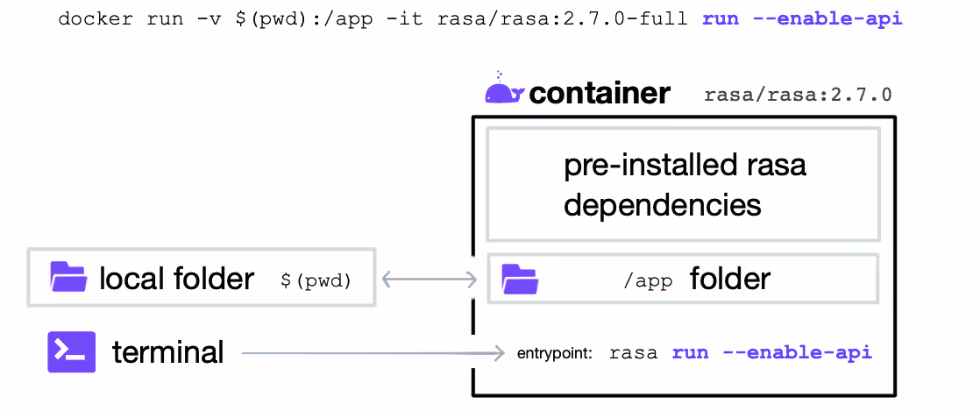
Task: Click the Docker whale icon beside container
Action: click(x=504, y=87)
